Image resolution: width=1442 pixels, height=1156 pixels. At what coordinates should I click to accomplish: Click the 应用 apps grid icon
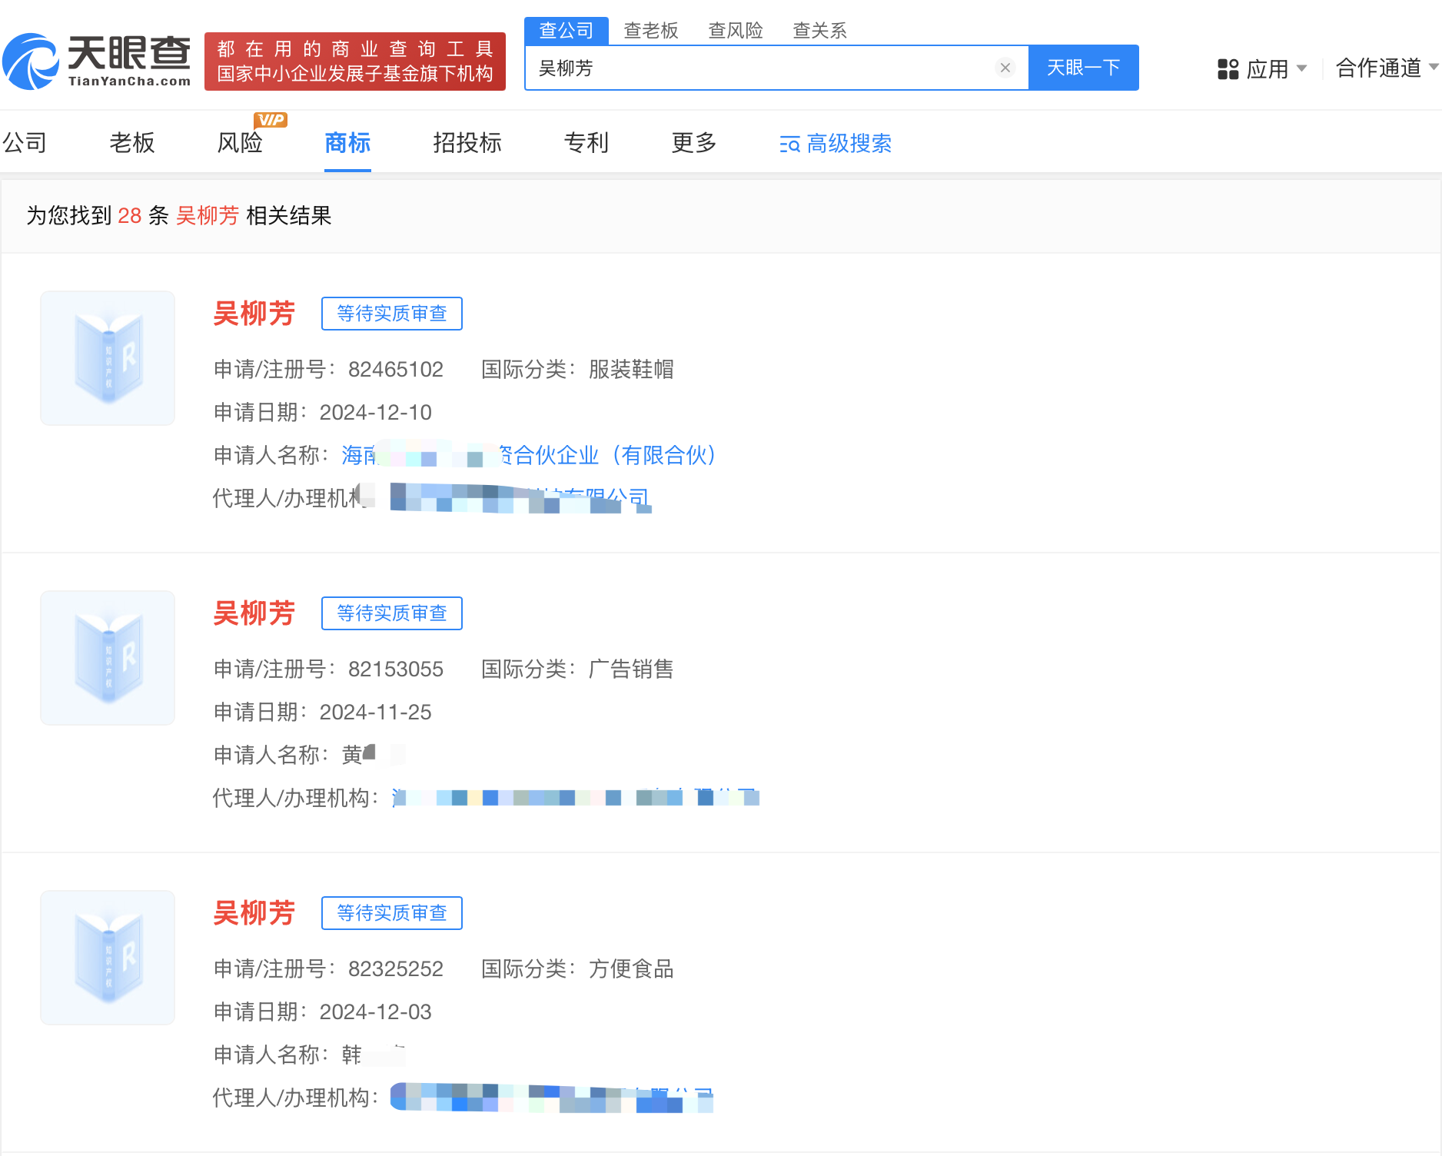point(1227,69)
